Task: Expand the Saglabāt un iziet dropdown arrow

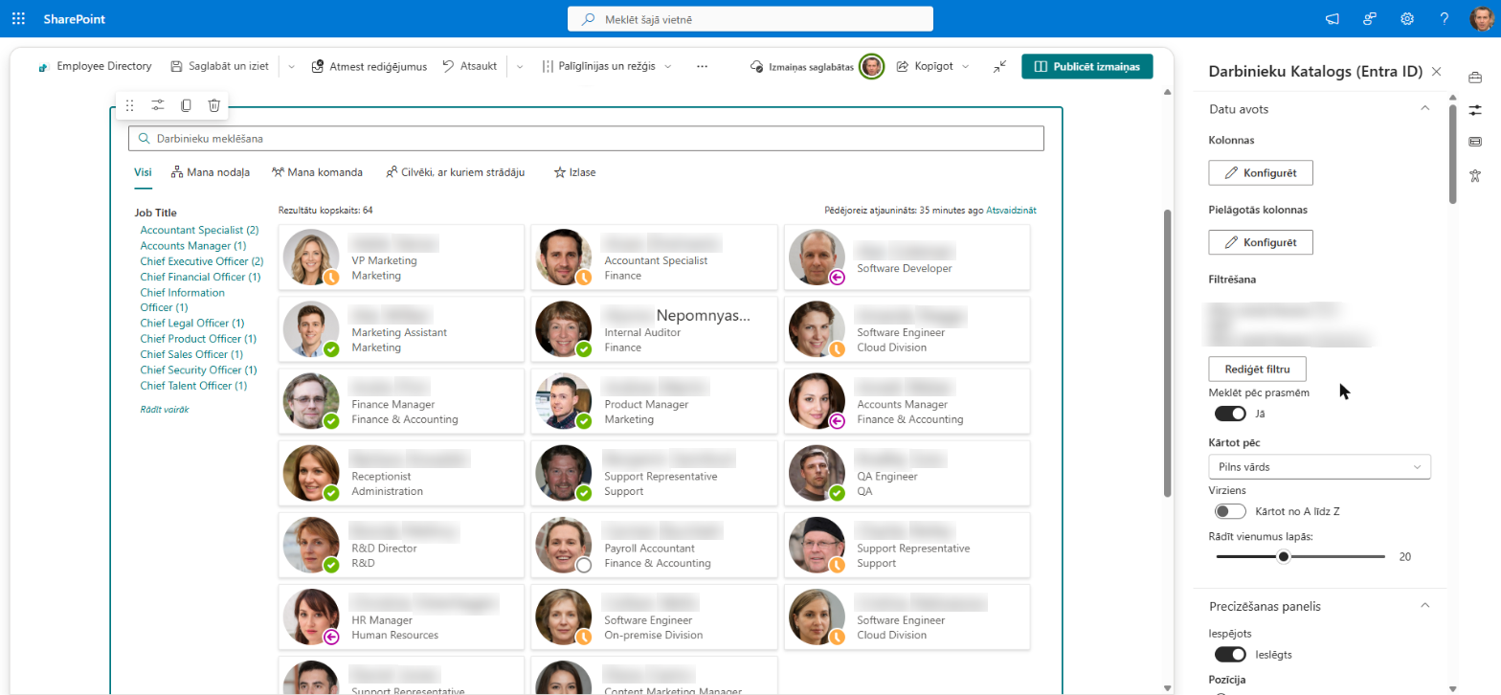Action: pyautogui.click(x=291, y=66)
